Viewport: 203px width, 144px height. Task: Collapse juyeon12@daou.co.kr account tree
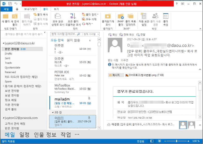pyautogui.click(x=4, y=43)
